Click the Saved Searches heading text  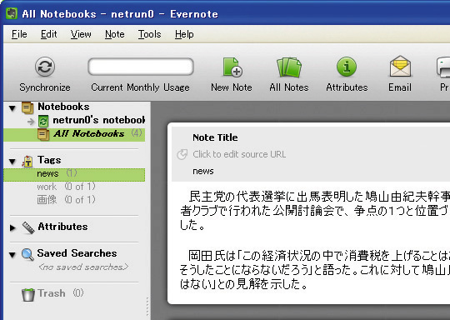(77, 253)
